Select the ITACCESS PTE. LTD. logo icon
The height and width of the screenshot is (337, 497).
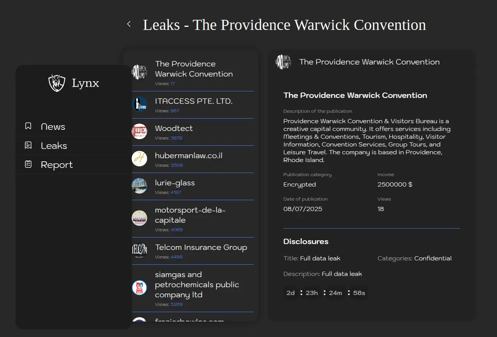coord(139,104)
